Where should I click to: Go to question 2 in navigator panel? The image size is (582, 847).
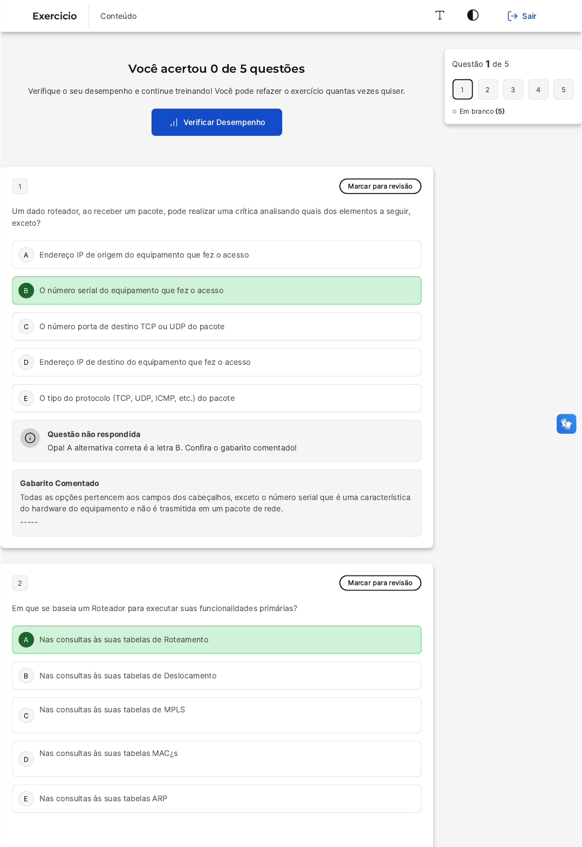pyautogui.click(x=488, y=89)
